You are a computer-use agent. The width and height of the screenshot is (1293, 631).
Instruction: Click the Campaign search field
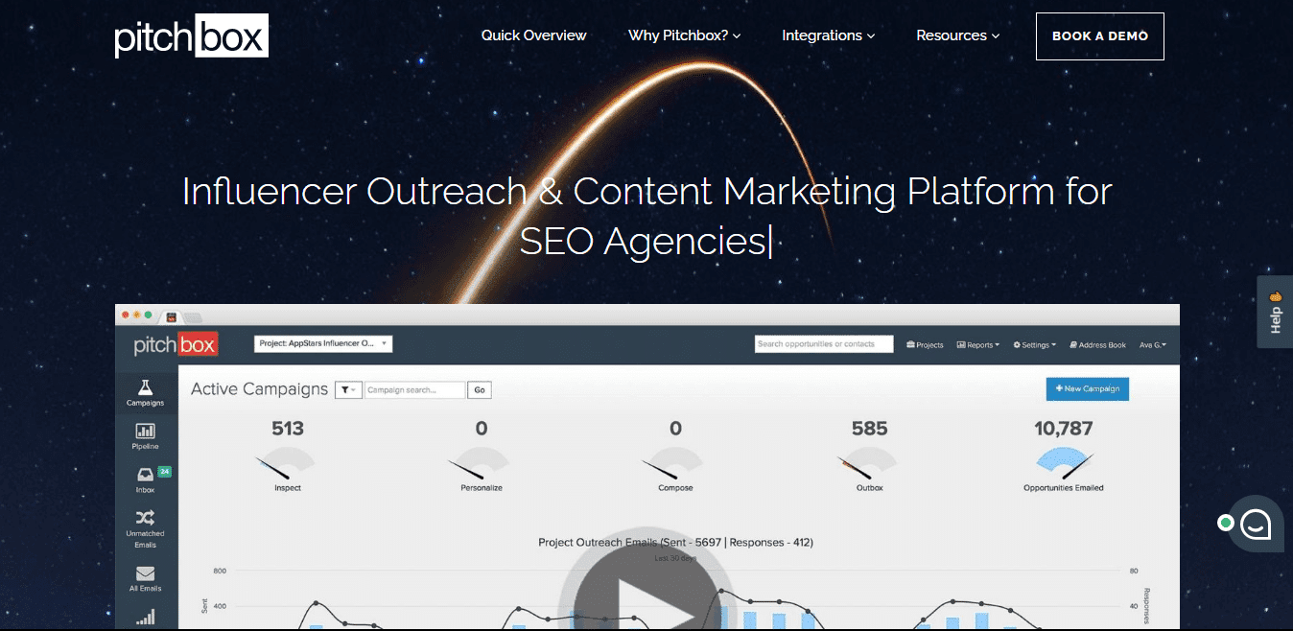coord(415,390)
